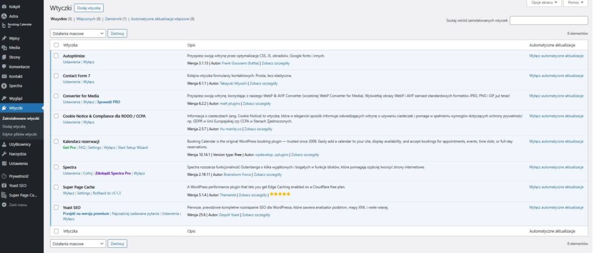Open Edytor plików wtyczki submenu
593x253 pixels.
20,134
